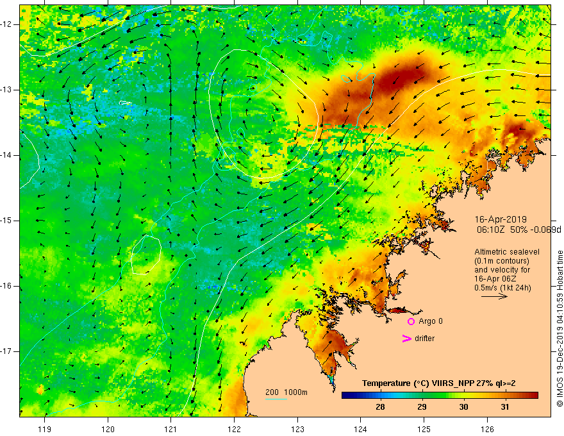Click the longitude axis label 125
The image size is (564, 436).
(x=424, y=429)
